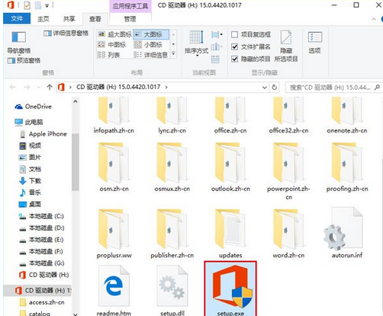Toggle the 项目复选框 item checkboxes option

[251, 34]
